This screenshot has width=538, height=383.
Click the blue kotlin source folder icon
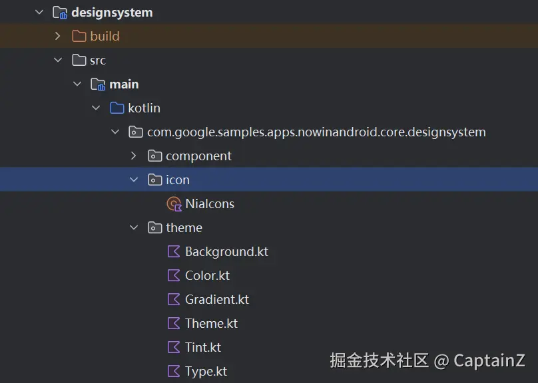pyautogui.click(x=117, y=108)
